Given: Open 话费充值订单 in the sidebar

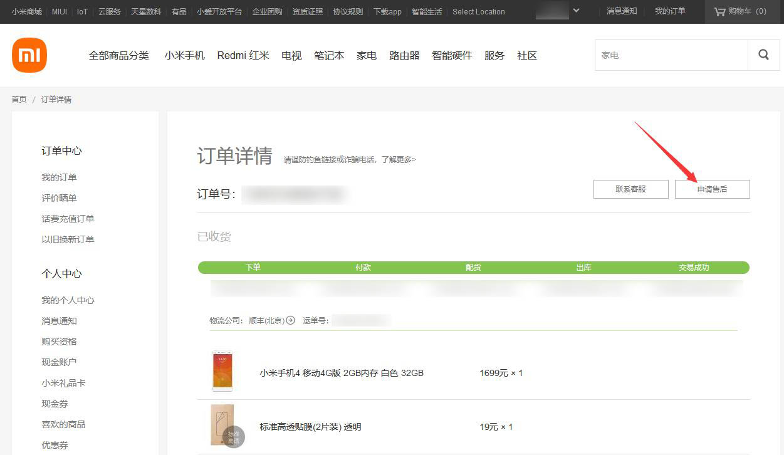Looking at the screenshot, I should [x=68, y=219].
